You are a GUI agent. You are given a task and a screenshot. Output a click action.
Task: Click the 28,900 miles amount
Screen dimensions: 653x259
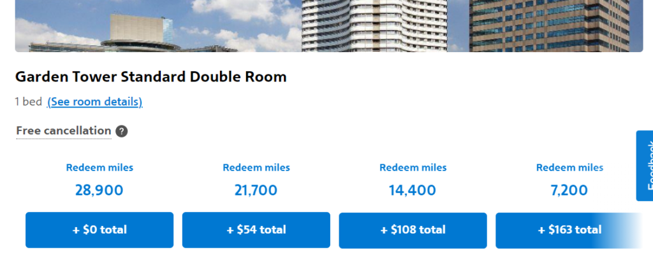[99, 190]
